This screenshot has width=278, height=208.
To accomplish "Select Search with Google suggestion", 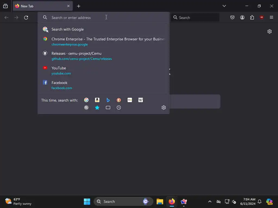I will pos(103,29).
